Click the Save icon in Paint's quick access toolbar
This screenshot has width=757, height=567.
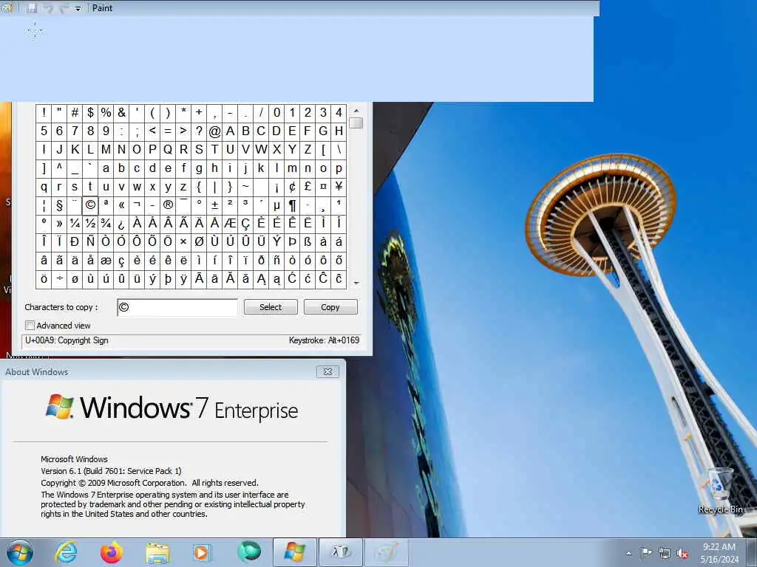[x=33, y=7]
